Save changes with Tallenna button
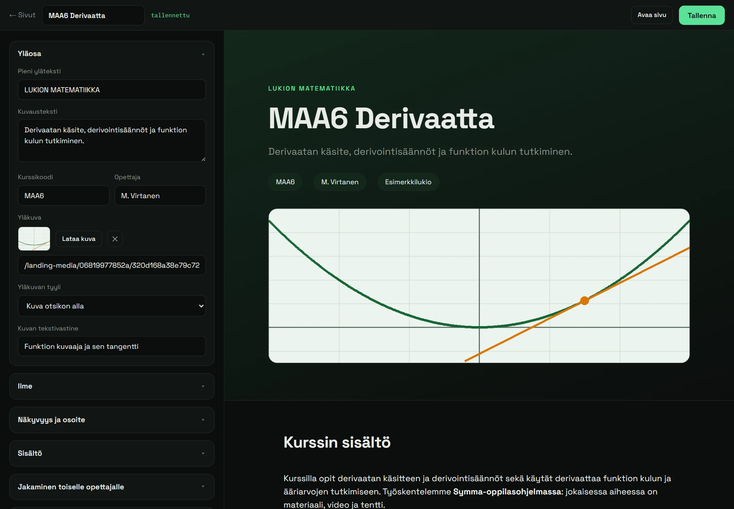Image resolution: width=734 pixels, height=509 pixels. [701, 15]
